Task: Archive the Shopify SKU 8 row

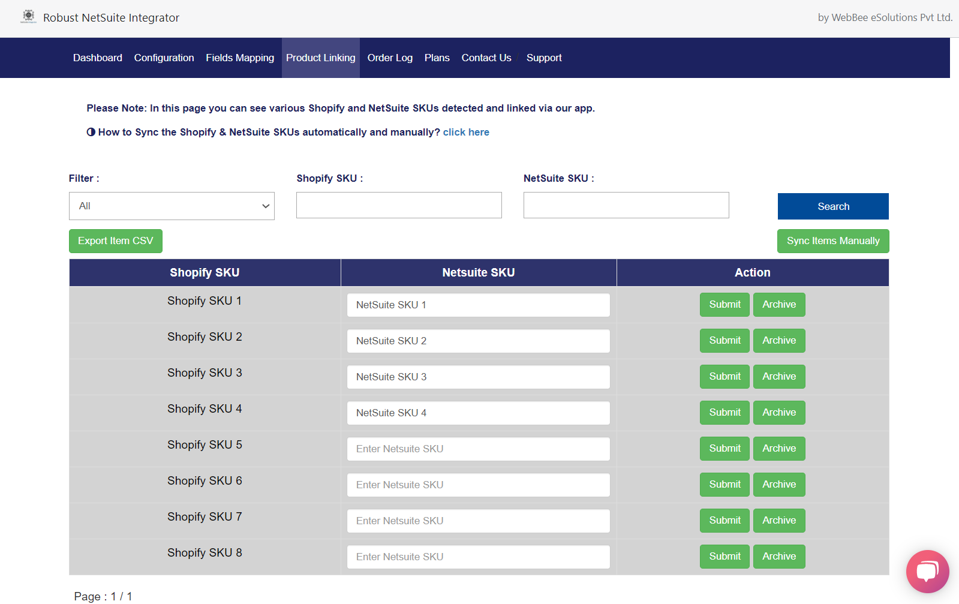Action: click(779, 557)
